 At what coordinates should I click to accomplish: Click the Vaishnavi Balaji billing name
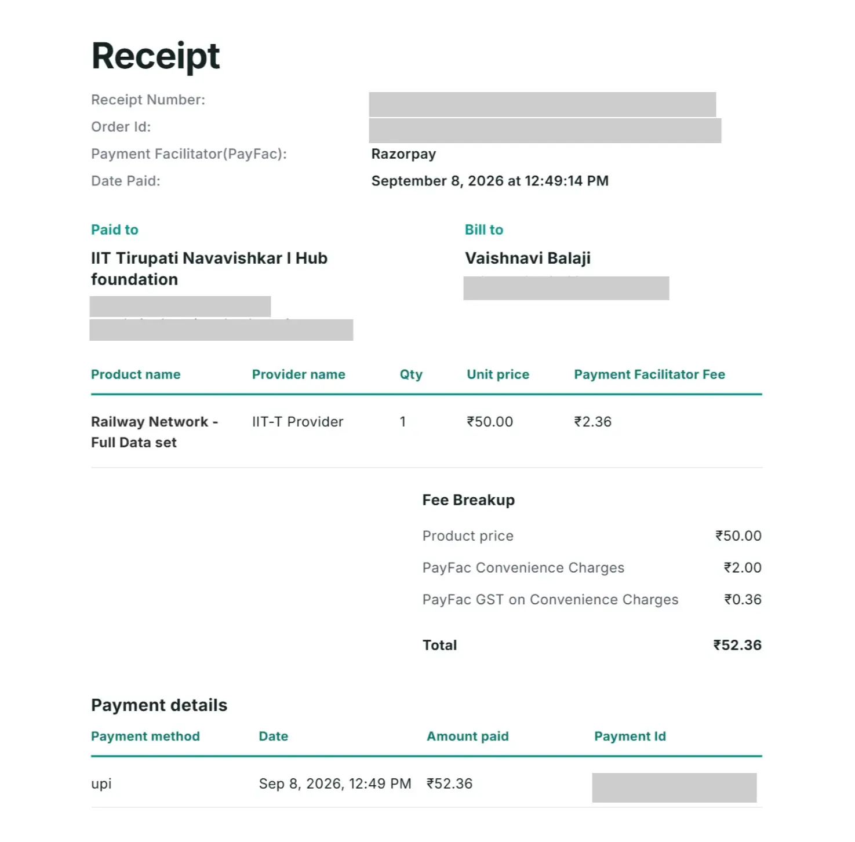pos(527,258)
